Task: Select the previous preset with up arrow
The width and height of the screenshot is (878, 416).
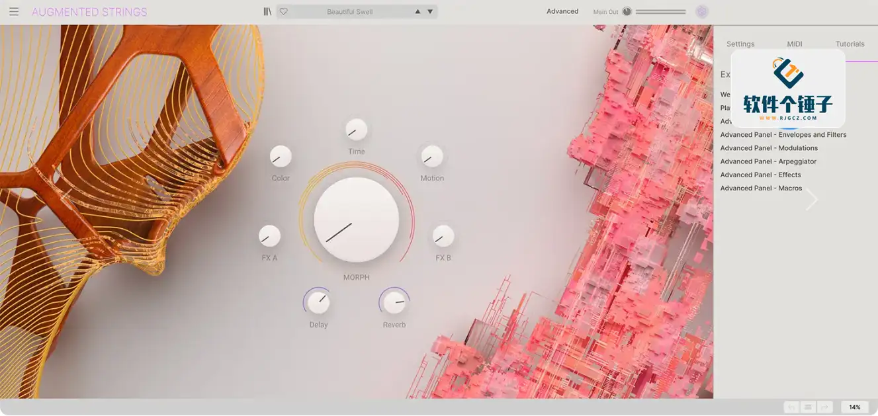Action: (417, 12)
